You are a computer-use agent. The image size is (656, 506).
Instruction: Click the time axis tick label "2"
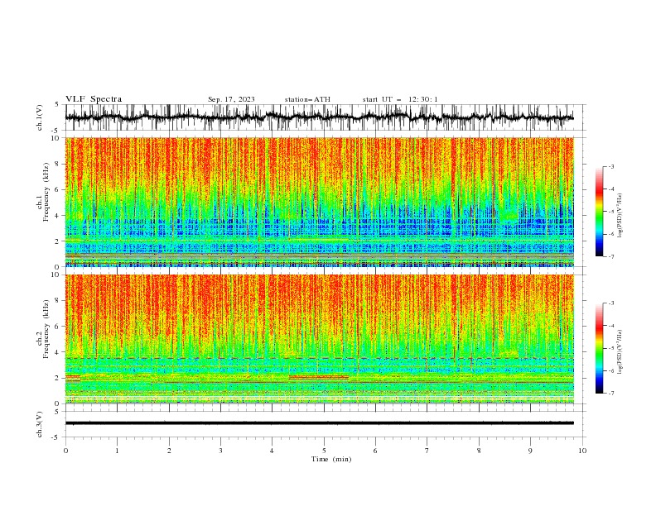[169, 451]
